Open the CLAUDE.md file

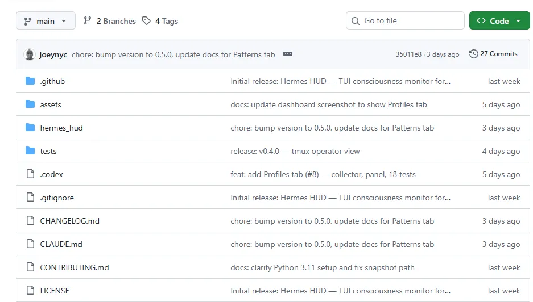(61, 244)
